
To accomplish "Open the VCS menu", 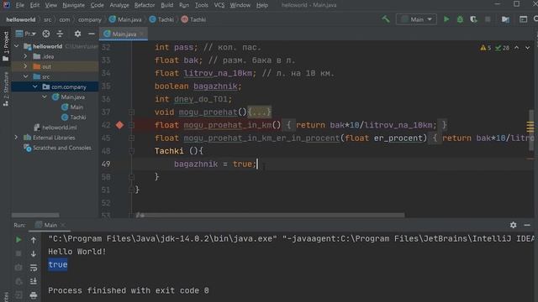I will (219, 5).
